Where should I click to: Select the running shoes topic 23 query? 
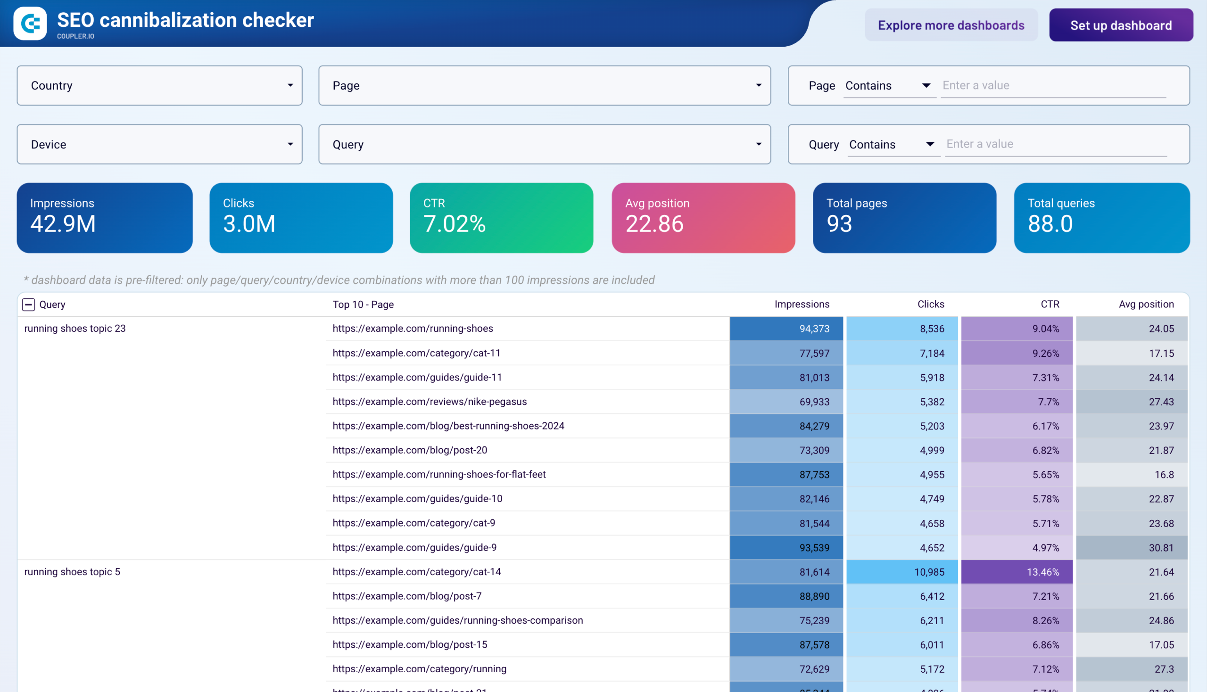75,329
